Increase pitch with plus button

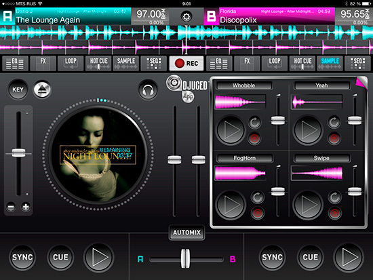[x=26, y=207]
